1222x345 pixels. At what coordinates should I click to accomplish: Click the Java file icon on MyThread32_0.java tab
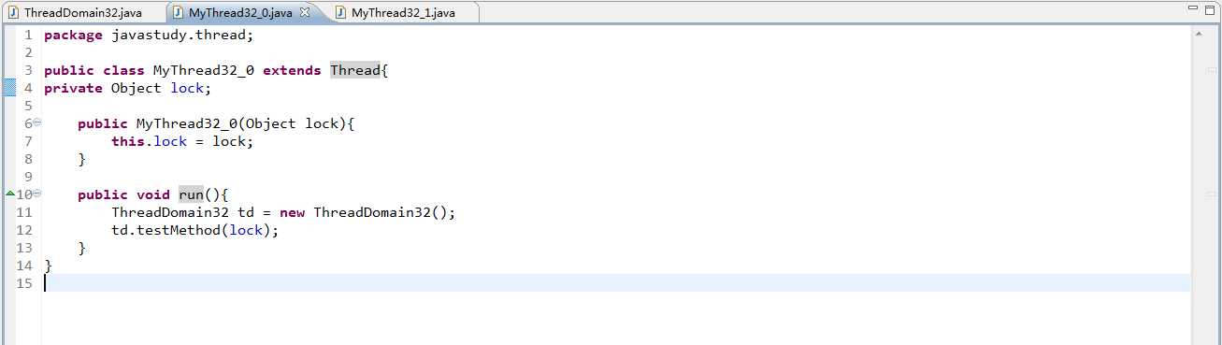pos(178,13)
